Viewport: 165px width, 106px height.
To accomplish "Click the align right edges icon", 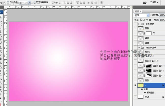I will click(x=71, y=3).
